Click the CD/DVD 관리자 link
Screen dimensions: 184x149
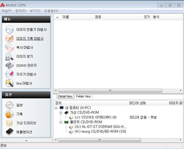point(26,66)
